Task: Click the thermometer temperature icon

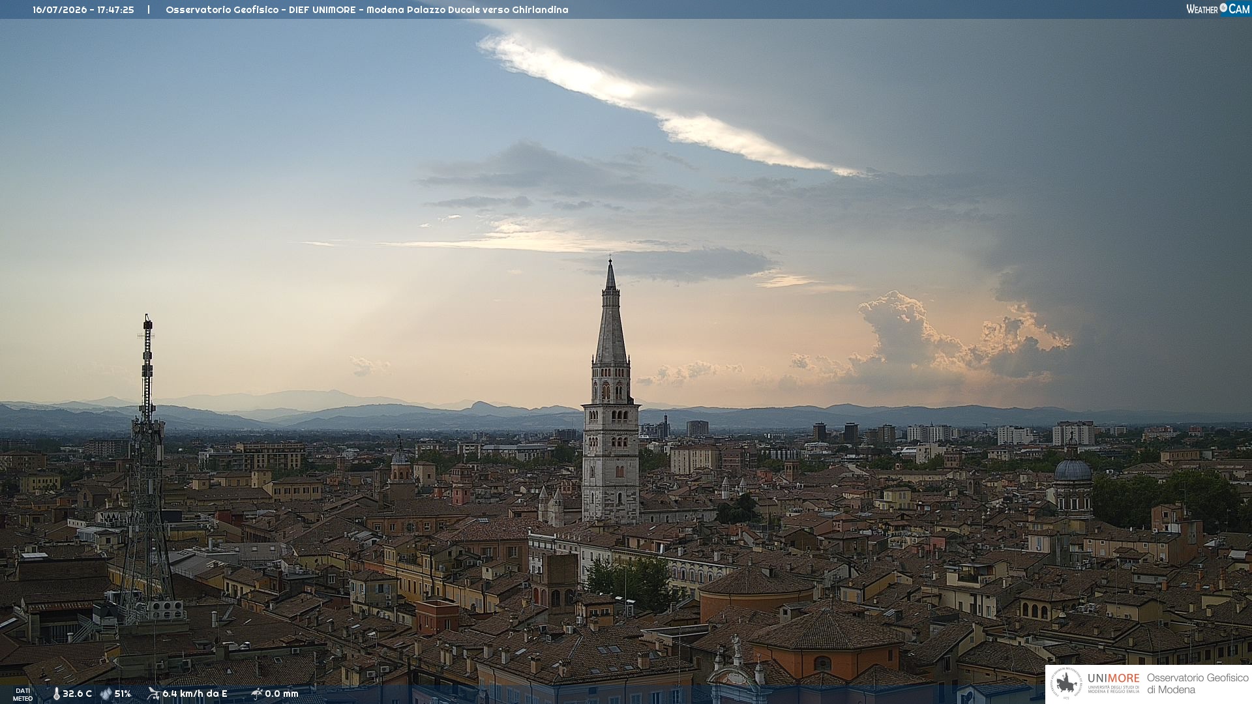Action: coord(56,694)
